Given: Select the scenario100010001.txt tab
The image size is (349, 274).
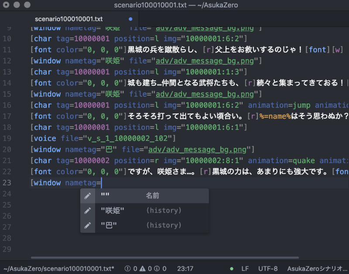Looking at the screenshot, I should tap(68, 19).
